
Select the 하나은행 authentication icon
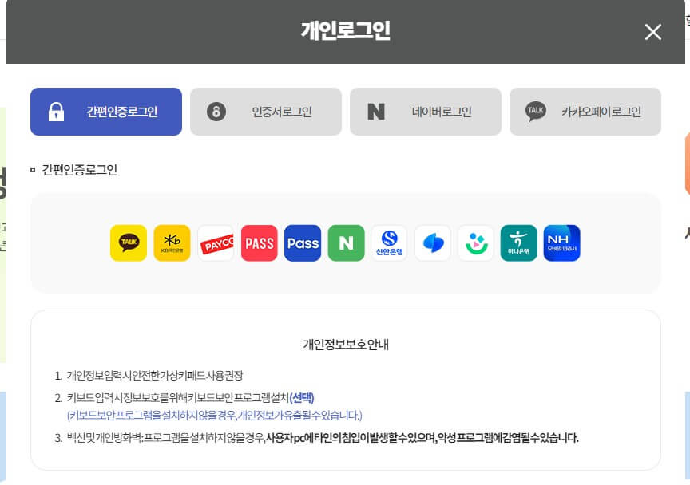pos(519,243)
